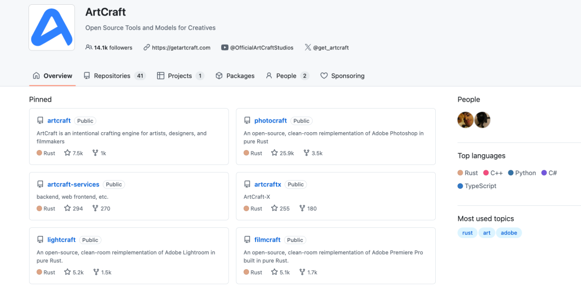The height and width of the screenshot is (294, 581).
Task: Open the 14.1k followers link
Action: tap(113, 48)
